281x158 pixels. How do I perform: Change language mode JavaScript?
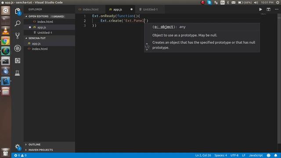[x=256, y=155]
